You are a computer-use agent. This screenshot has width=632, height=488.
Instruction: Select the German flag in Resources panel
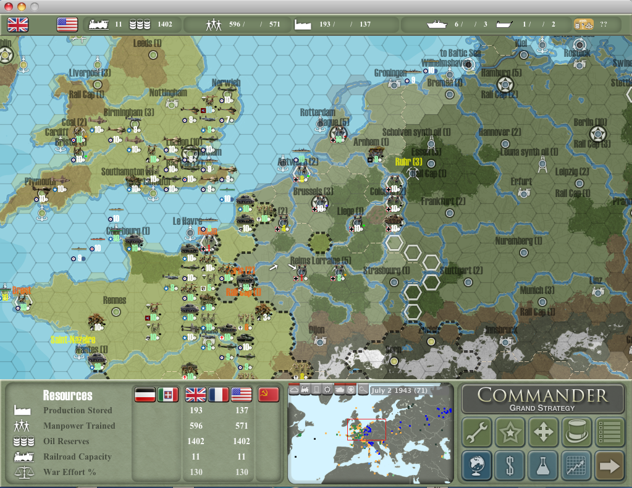click(145, 395)
